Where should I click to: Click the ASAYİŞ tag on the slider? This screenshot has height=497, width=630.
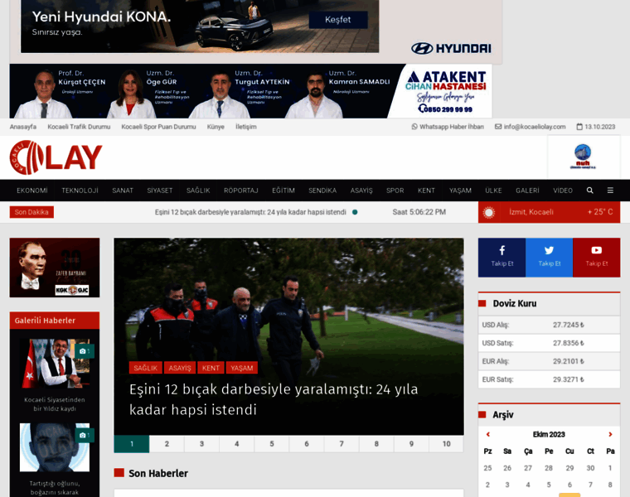(180, 368)
